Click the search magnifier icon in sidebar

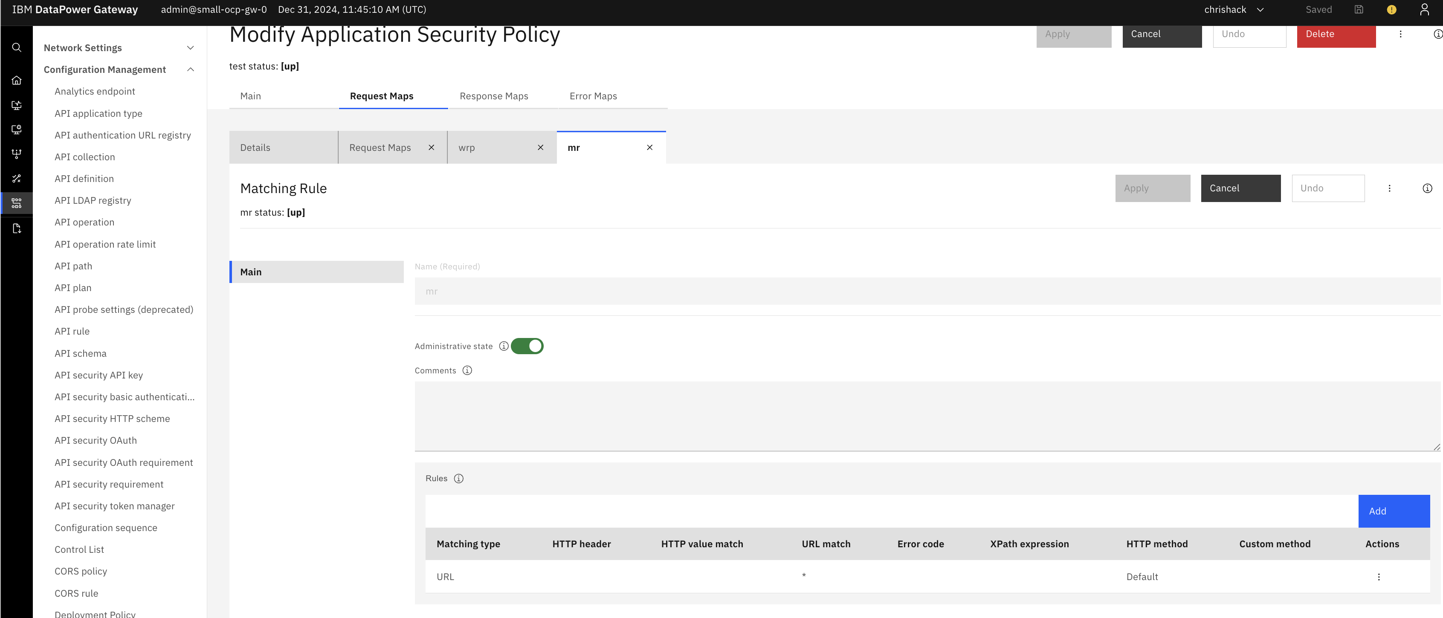point(17,48)
